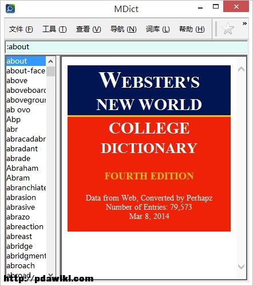Select 'ab ovo' in the word list

[x=26, y=110]
